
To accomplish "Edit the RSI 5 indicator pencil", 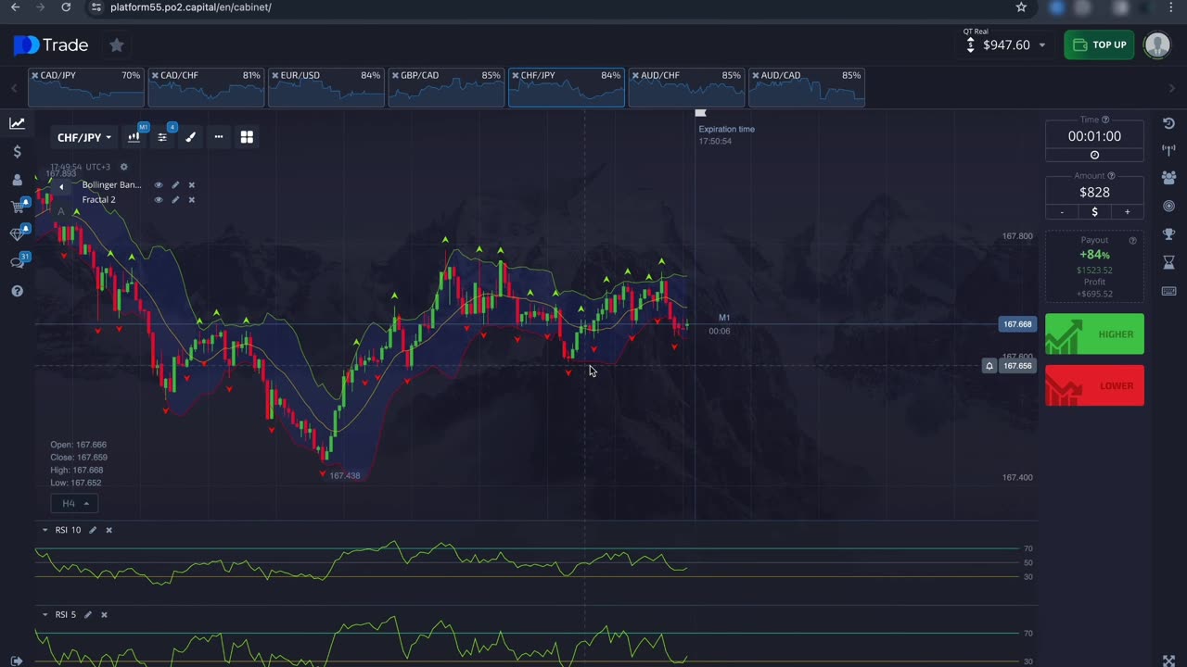I will tap(88, 614).
